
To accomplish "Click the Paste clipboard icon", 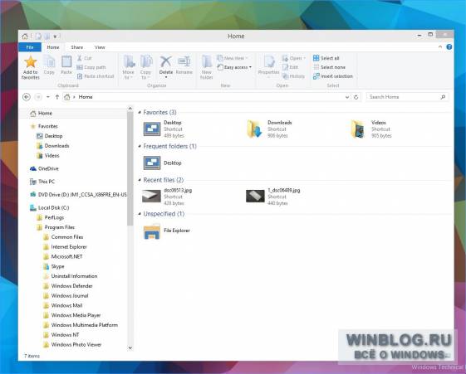I will click(66, 62).
